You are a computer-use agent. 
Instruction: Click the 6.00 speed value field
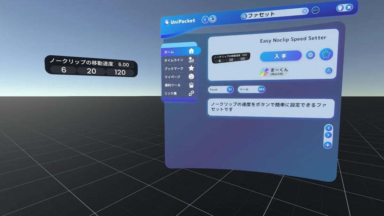(x=124, y=65)
